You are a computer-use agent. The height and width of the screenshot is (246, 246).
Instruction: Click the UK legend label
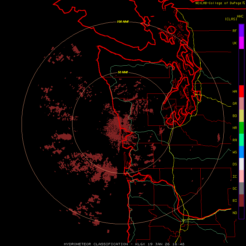(x=235, y=43)
